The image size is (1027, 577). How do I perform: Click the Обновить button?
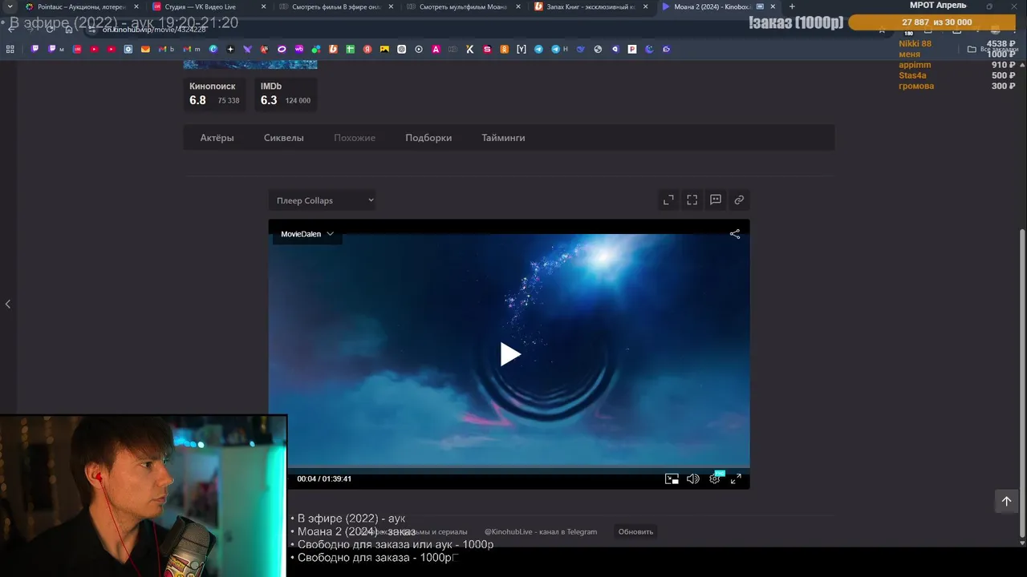point(635,531)
